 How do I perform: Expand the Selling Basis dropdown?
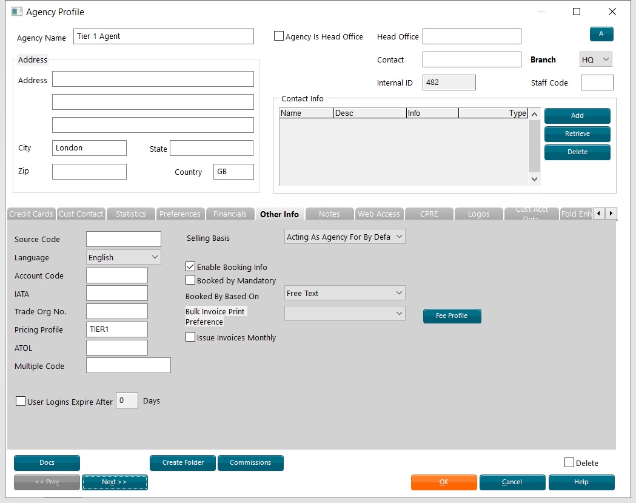345,236
